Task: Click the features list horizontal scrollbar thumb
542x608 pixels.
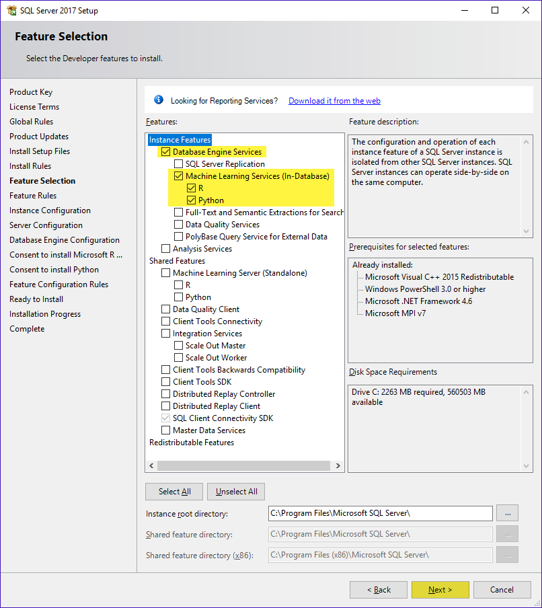Action: pyautogui.click(x=244, y=465)
